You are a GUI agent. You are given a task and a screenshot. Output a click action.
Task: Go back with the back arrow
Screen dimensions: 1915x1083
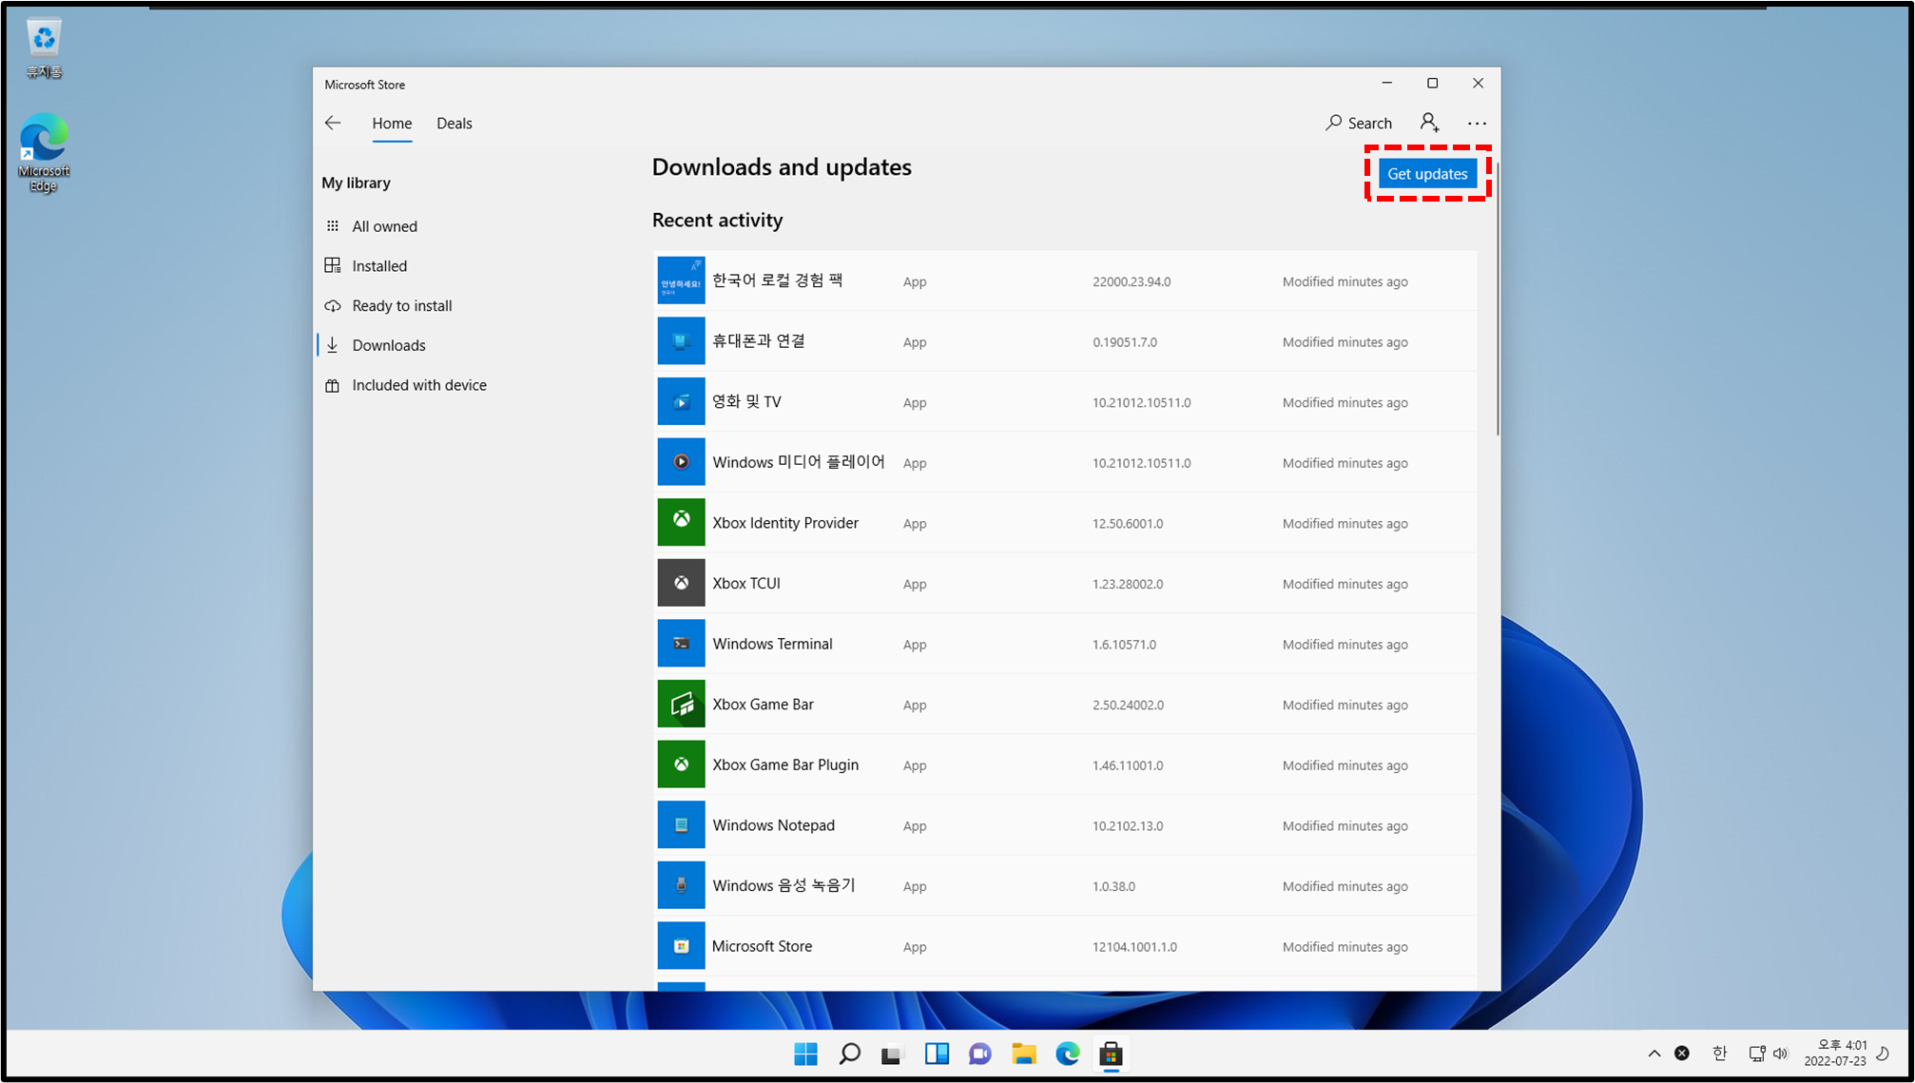point(333,123)
